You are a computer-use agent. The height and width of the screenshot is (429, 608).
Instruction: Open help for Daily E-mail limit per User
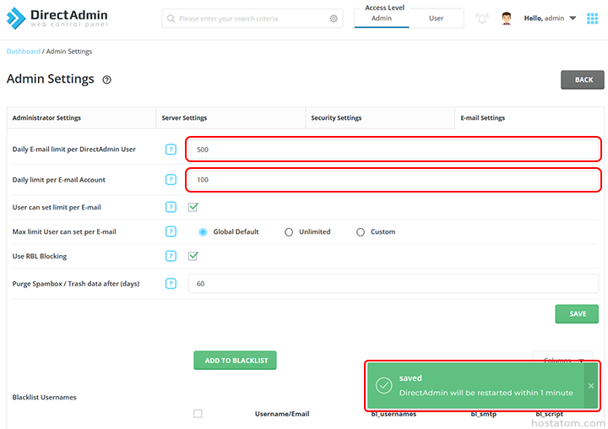pyautogui.click(x=171, y=149)
